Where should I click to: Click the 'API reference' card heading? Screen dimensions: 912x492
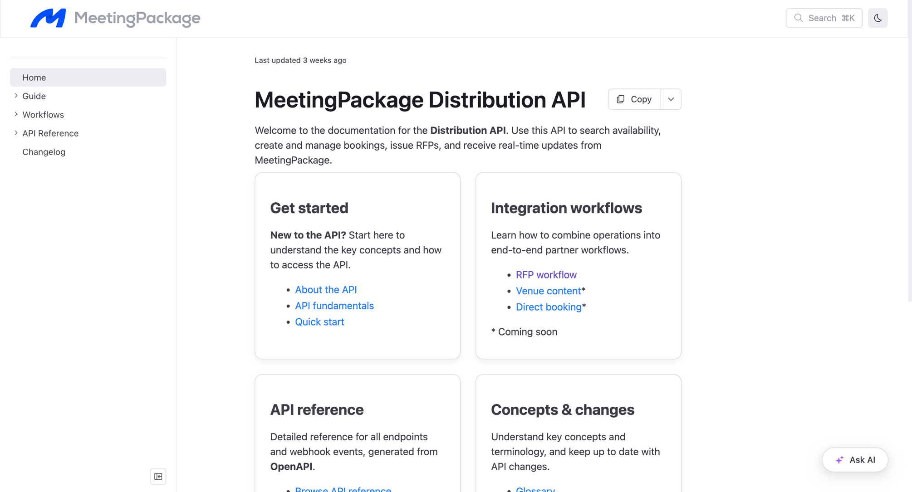point(317,410)
